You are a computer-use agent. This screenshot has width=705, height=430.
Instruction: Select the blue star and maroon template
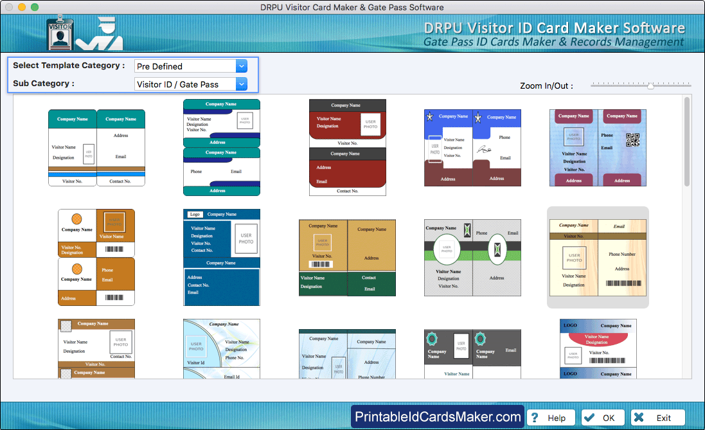[472, 148]
